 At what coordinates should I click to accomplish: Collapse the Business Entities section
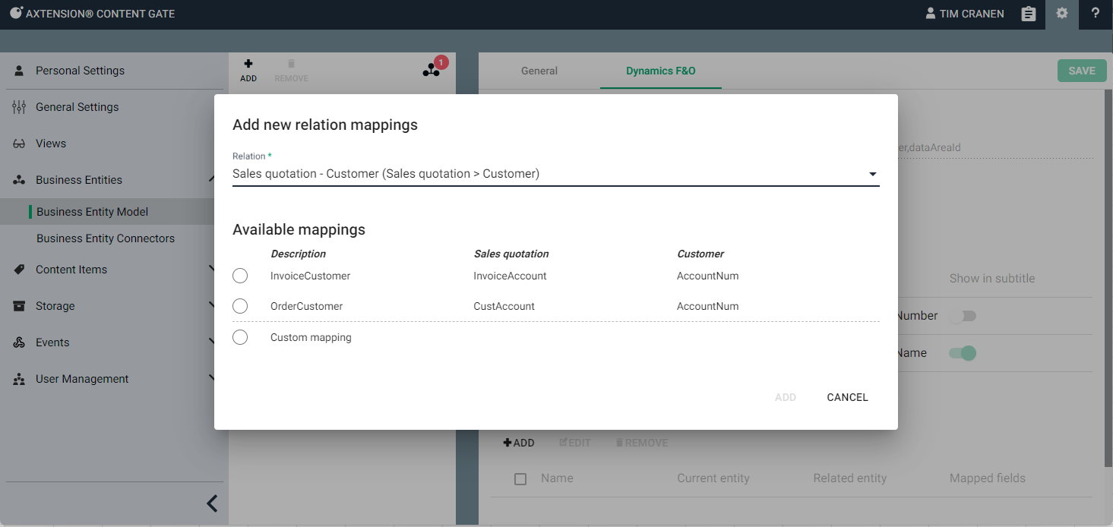(x=211, y=180)
